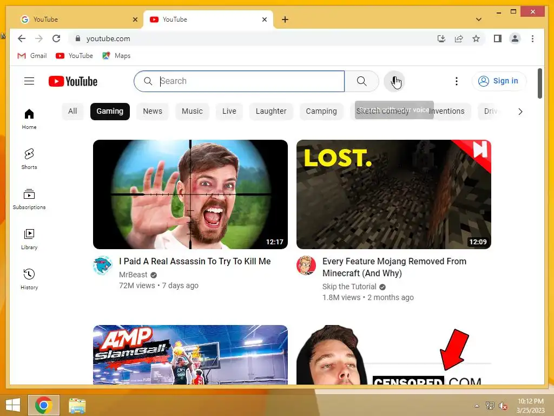Click Chrome in the taskbar
Viewport: 554px width, 416px height.
coord(44,405)
